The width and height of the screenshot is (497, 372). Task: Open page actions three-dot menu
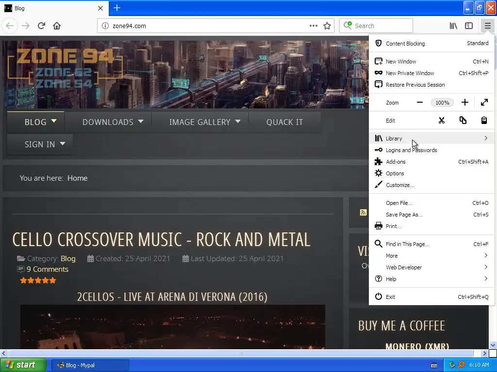coord(313,26)
